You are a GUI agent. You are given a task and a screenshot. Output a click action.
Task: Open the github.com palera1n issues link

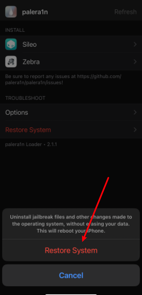click(x=63, y=80)
